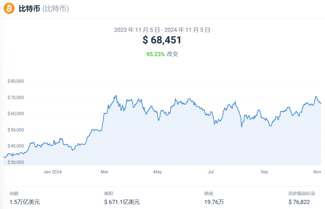The image size is (325, 209).
Task: Click the 1.5万亿美元 market cap value
Action: [x=25, y=202]
